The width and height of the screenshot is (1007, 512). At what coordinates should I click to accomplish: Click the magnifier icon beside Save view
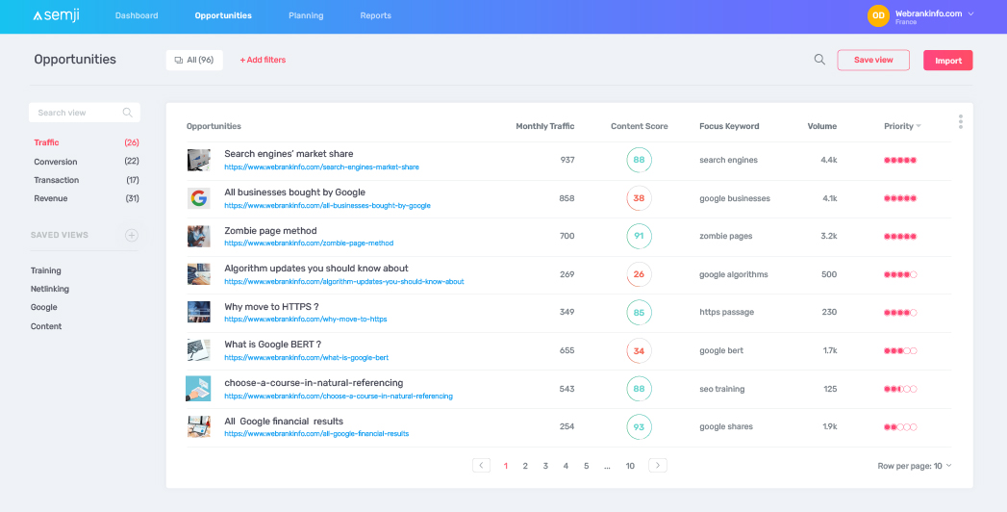pos(819,60)
